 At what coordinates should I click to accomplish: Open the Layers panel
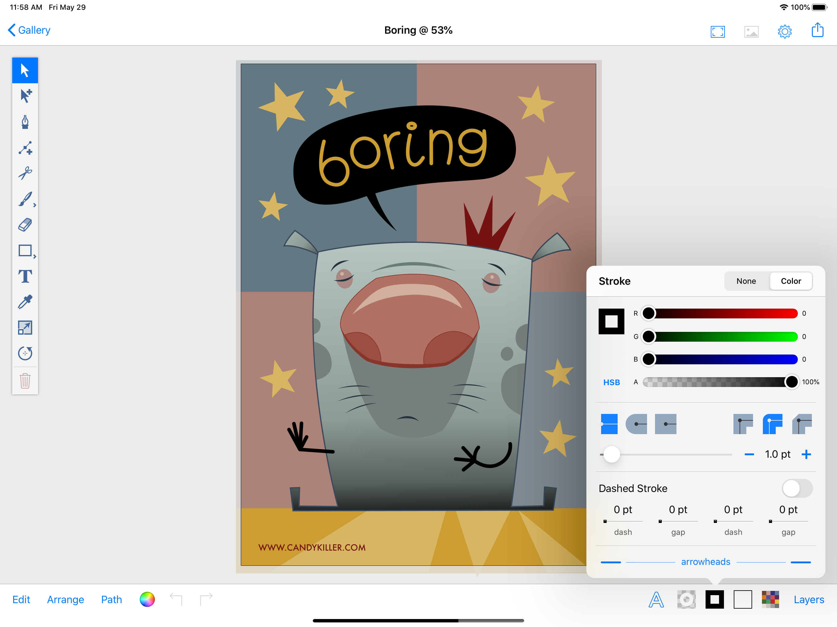[809, 599]
